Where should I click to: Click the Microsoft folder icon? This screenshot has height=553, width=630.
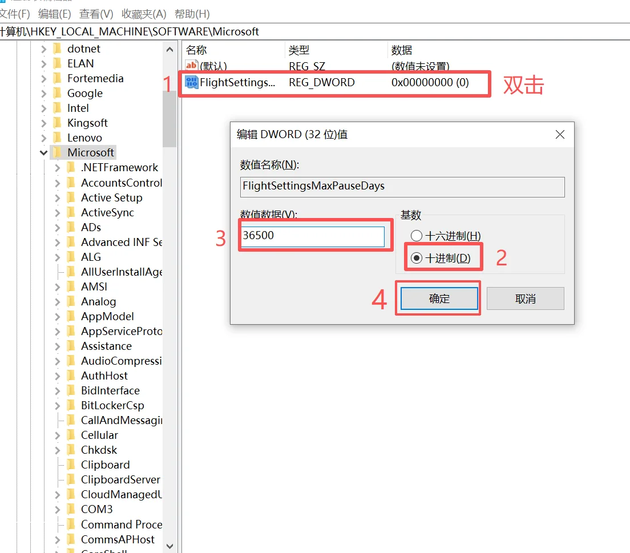[58, 153]
